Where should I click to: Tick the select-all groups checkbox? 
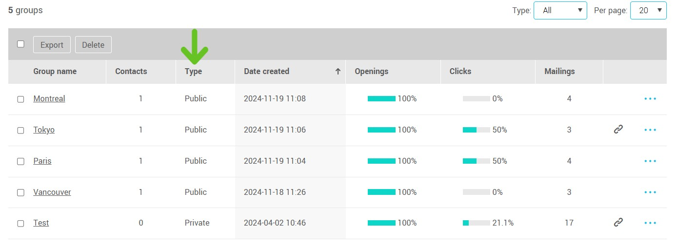(x=20, y=44)
